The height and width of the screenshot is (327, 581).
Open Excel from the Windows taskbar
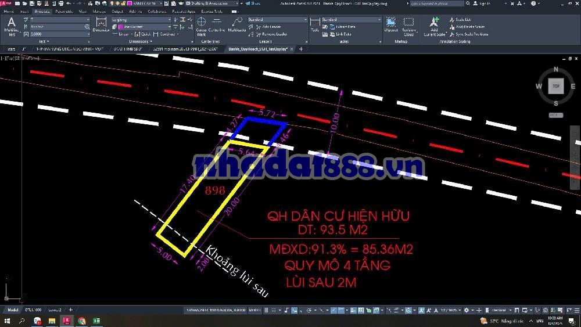[97, 321]
